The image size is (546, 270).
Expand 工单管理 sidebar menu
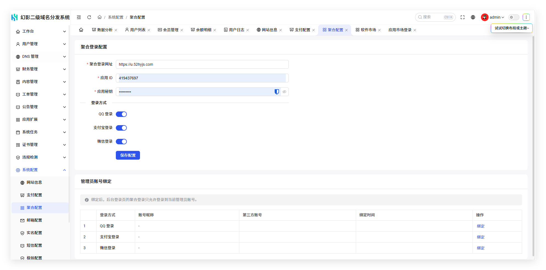(x=41, y=94)
